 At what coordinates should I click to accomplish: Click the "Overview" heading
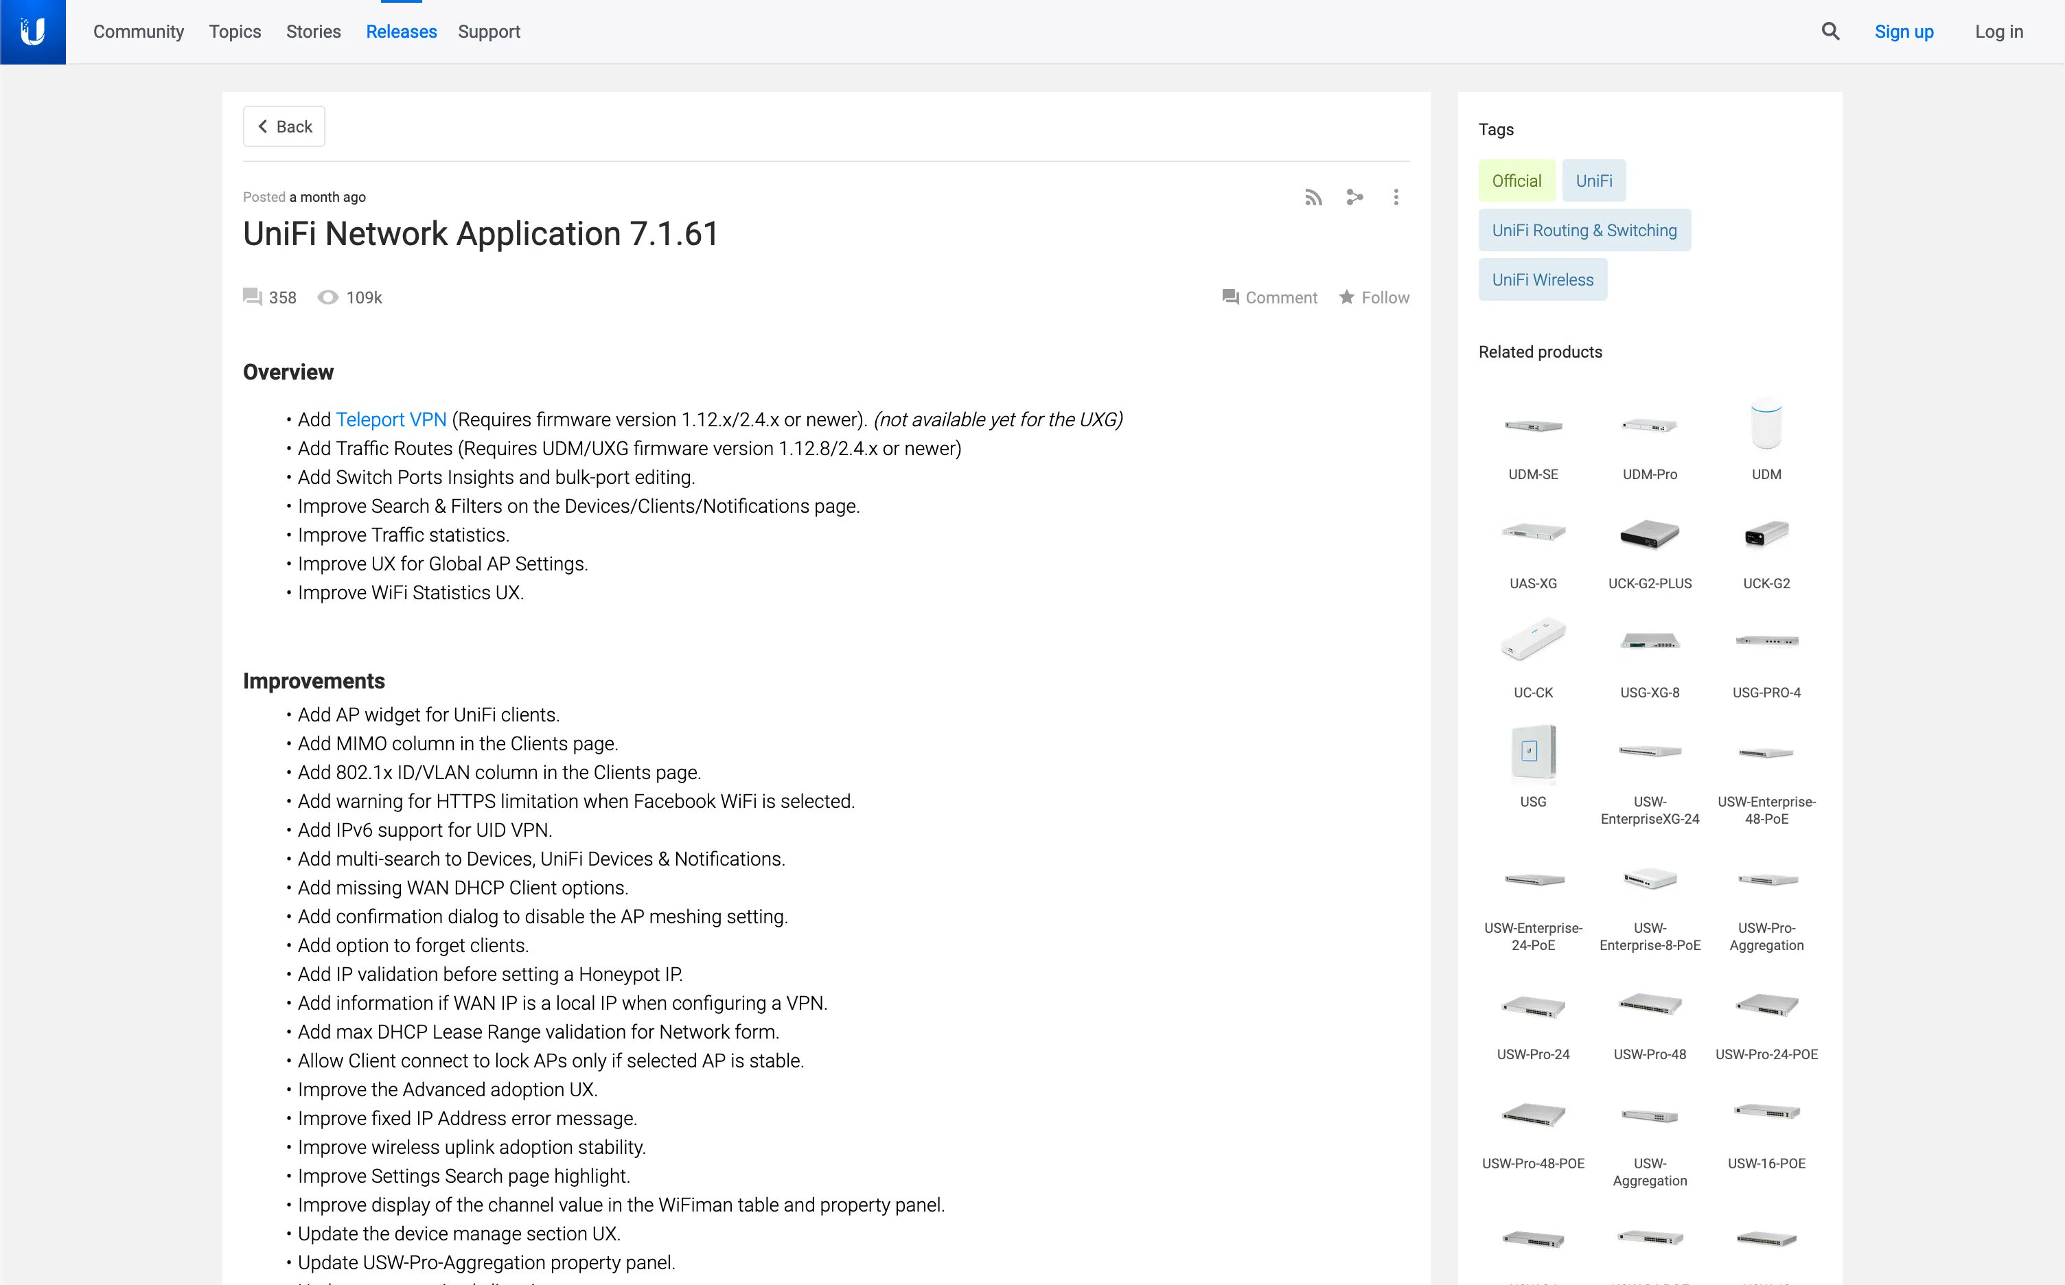(x=288, y=372)
